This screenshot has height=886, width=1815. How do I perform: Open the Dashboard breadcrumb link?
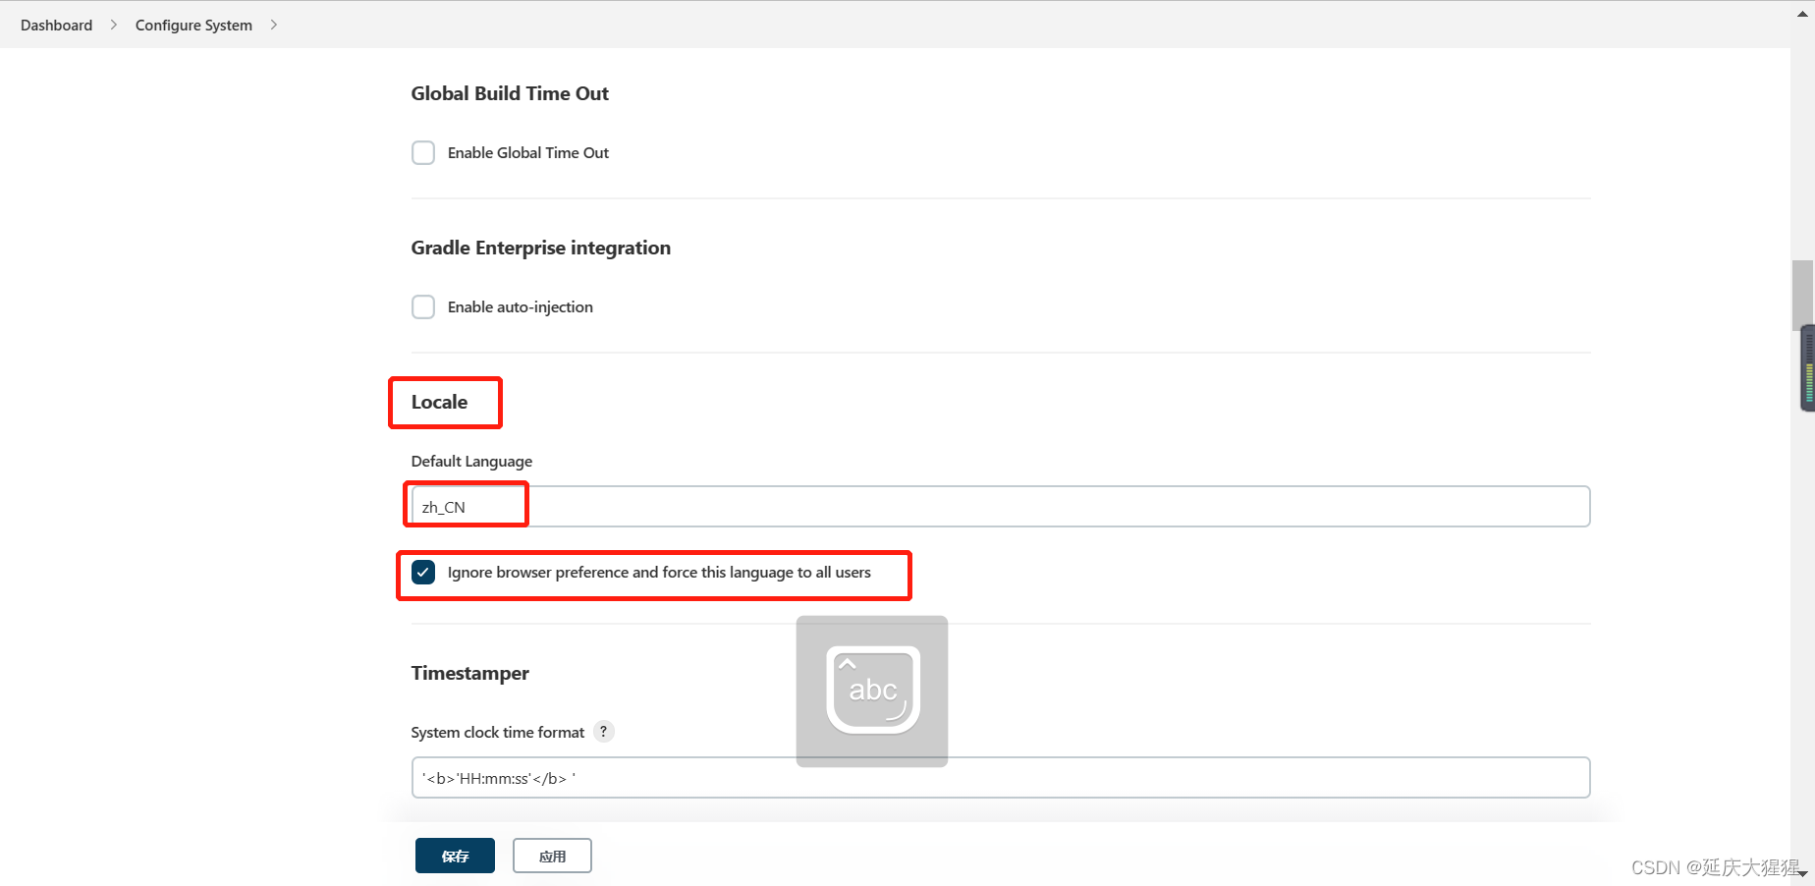(56, 25)
